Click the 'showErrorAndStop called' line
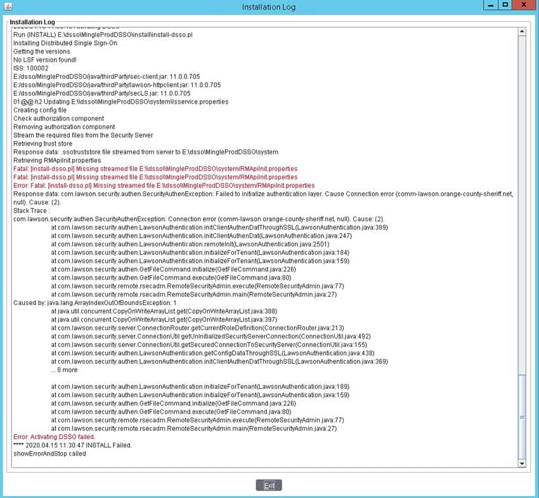The height and width of the screenshot is (498, 539). [x=49, y=454]
